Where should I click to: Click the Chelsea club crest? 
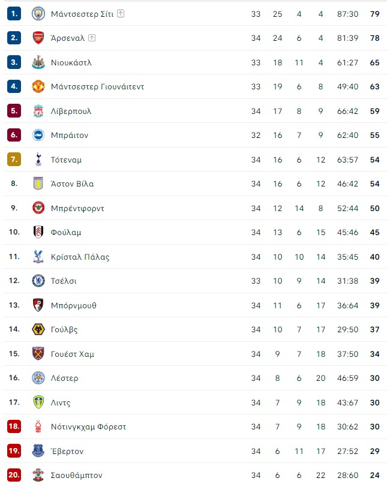[38, 281]
